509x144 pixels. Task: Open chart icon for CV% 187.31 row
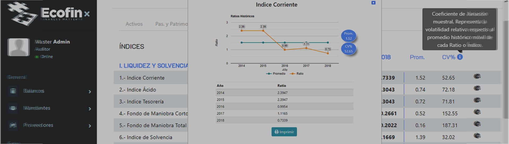[x=477, y=124]
